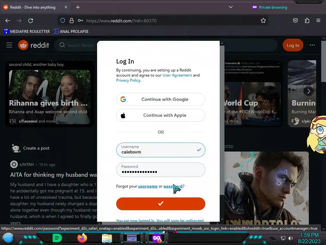Open the r/AITAH subreddit link
This screenshot has width=326, height=245.
pos(27,164)
